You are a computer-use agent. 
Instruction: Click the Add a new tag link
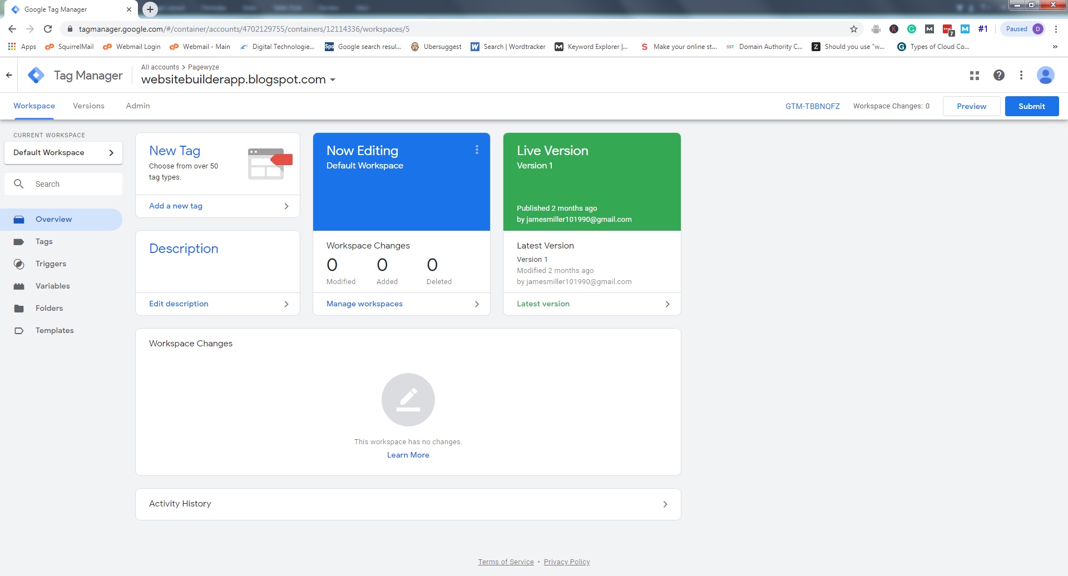[176, 206]
